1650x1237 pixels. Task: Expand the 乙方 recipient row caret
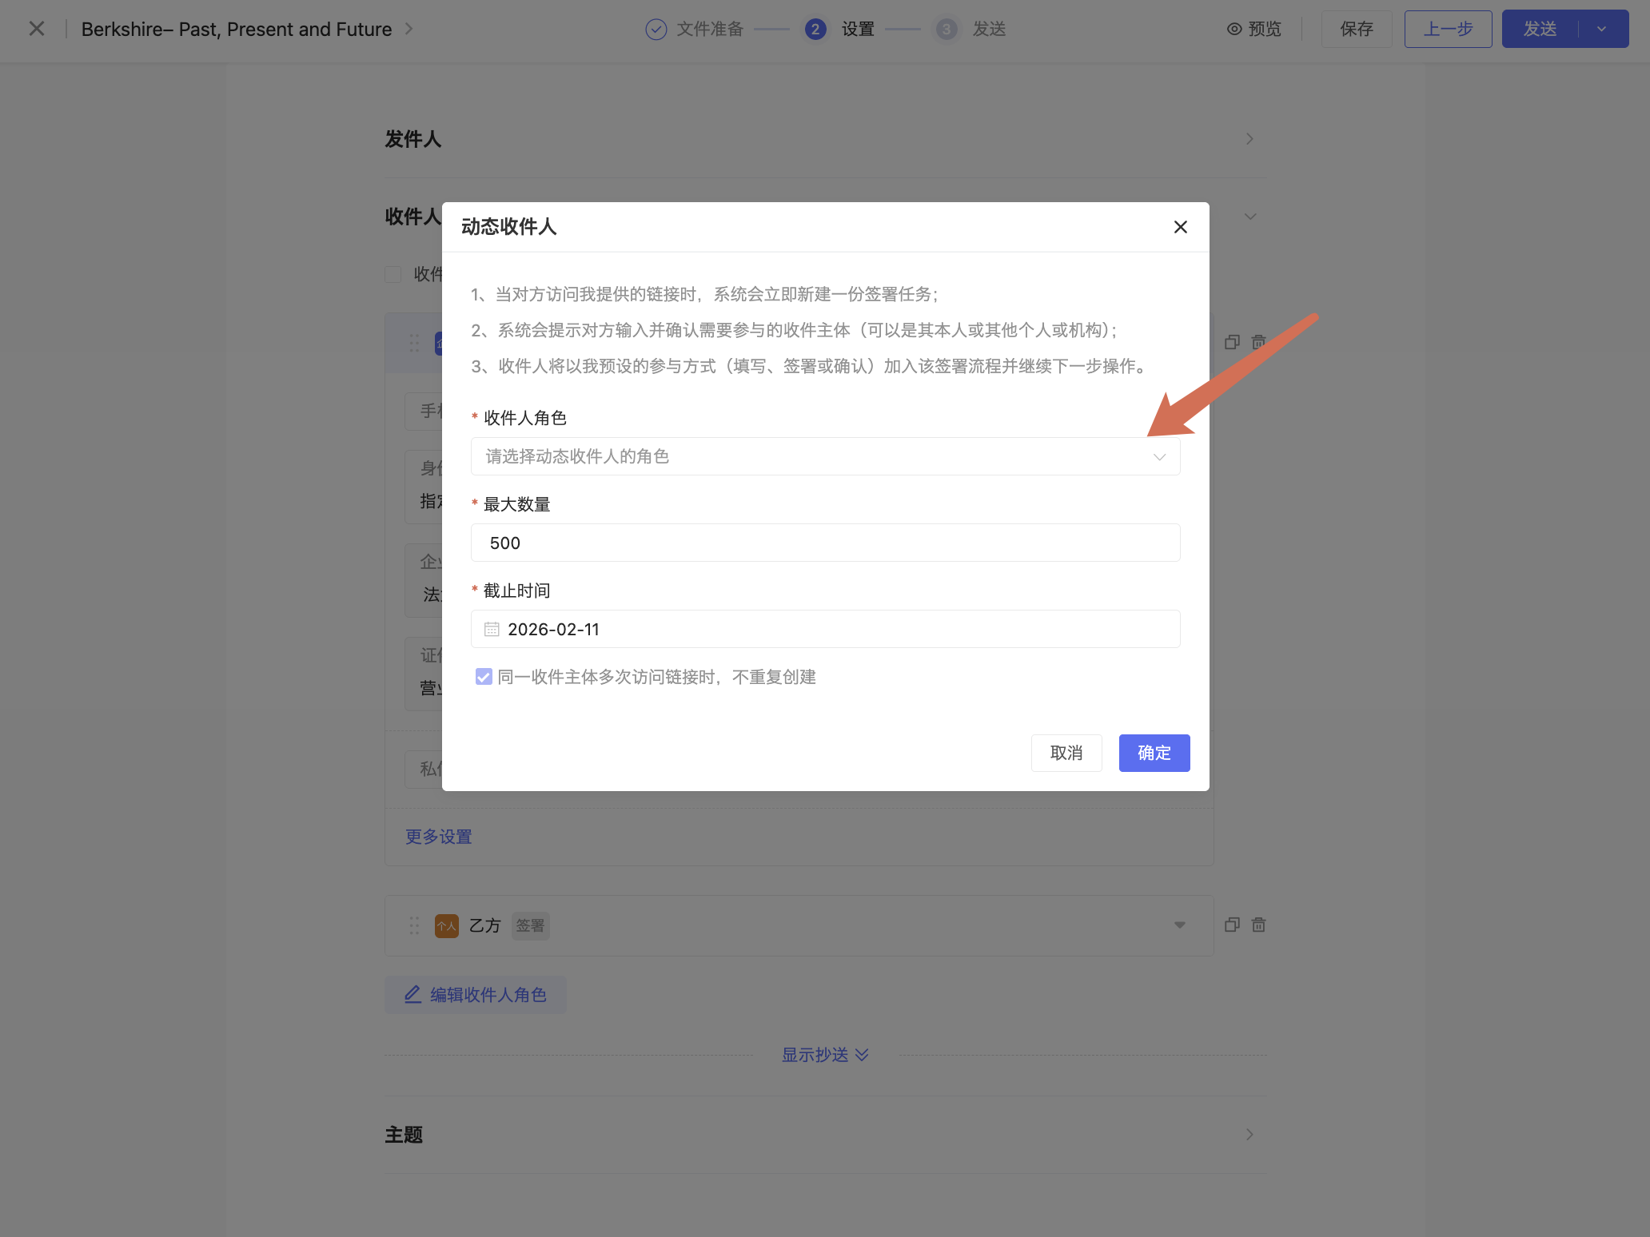[x=1179, y=925]
